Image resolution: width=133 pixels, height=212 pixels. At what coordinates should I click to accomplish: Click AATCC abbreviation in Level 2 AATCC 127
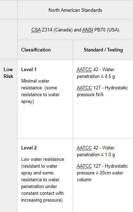tap(84, 166)
